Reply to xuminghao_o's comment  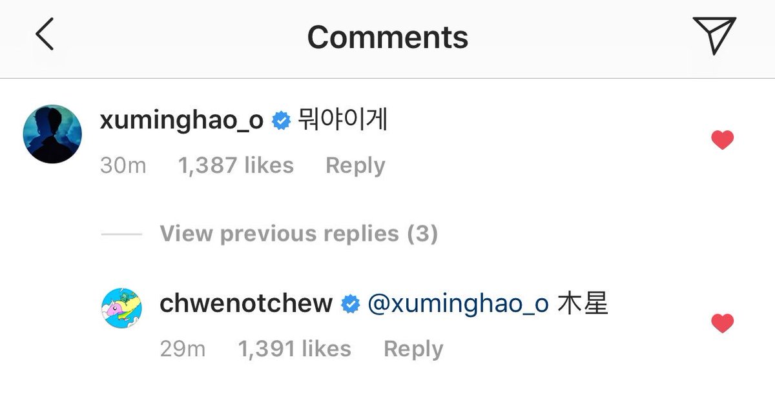355,166
